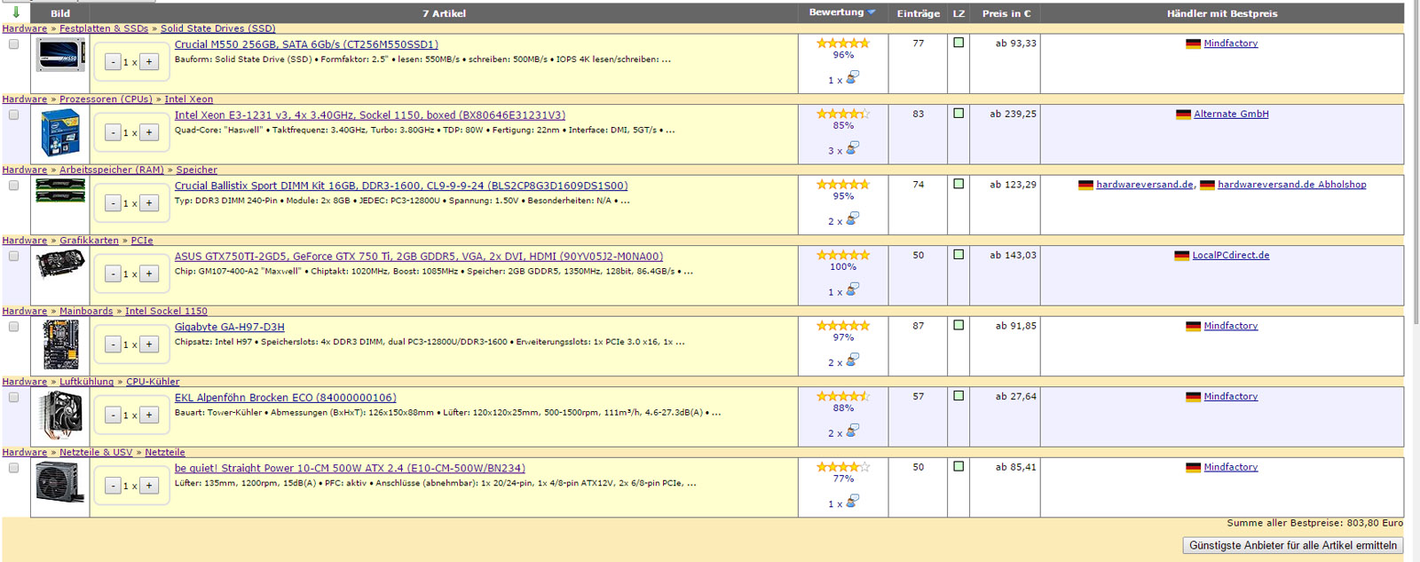Open user reviews icon for ASUS GTX750TI
The image size is (1420, 562).
tap(852, 289)
